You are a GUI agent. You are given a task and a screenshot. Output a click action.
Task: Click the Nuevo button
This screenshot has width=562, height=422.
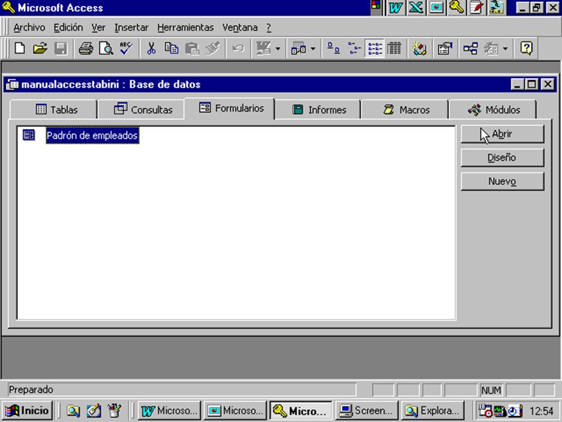tap(502, 182)
